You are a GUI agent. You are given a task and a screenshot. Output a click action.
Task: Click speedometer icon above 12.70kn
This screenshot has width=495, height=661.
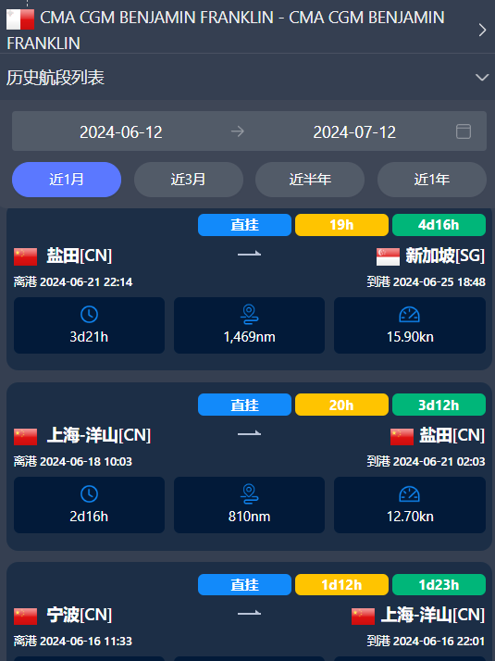pyautogui.click(x=410, y=494)
